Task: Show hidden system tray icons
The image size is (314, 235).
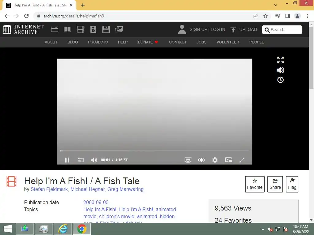Action: click(263, 229)
